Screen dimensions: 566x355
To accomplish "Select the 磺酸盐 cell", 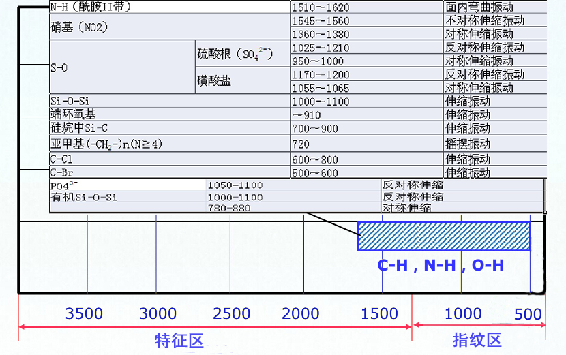I will (243, 81).
